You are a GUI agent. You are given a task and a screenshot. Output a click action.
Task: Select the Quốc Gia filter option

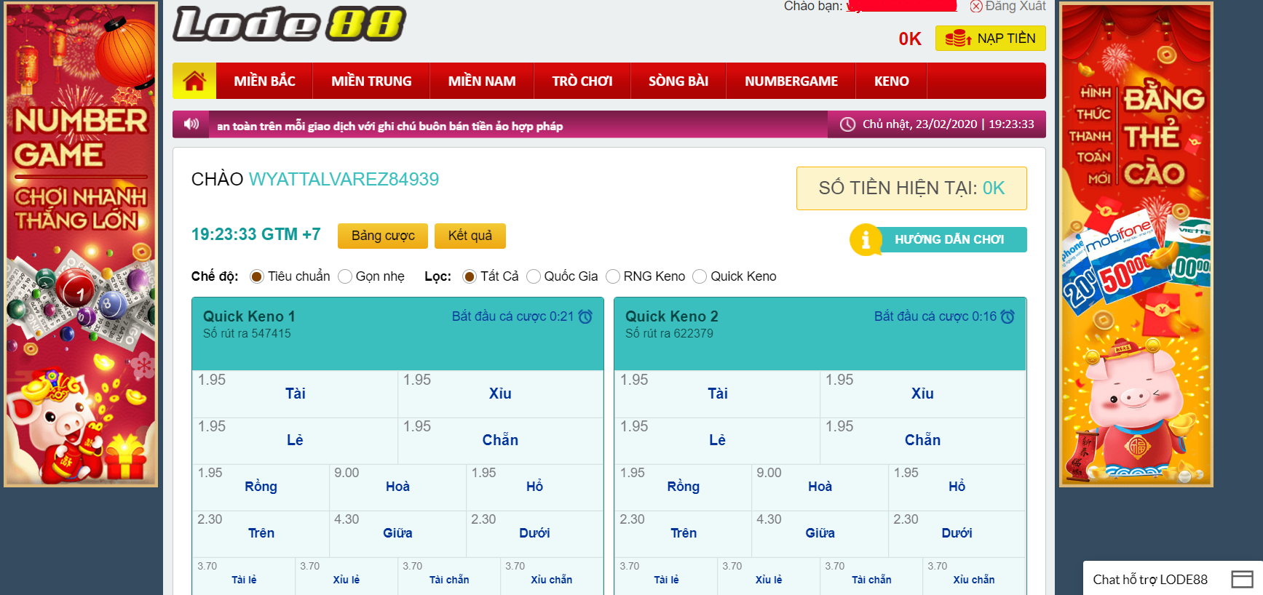coord(534,276)
